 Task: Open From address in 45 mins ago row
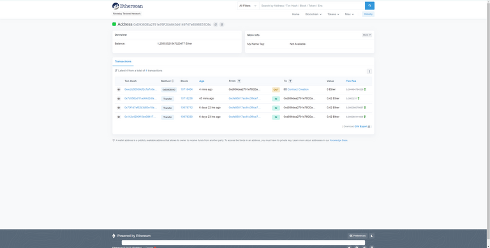pos(244,98)
